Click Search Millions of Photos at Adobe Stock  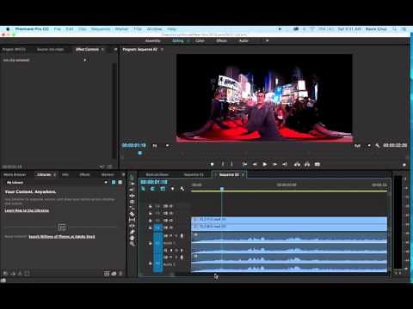tap(62, 237)
